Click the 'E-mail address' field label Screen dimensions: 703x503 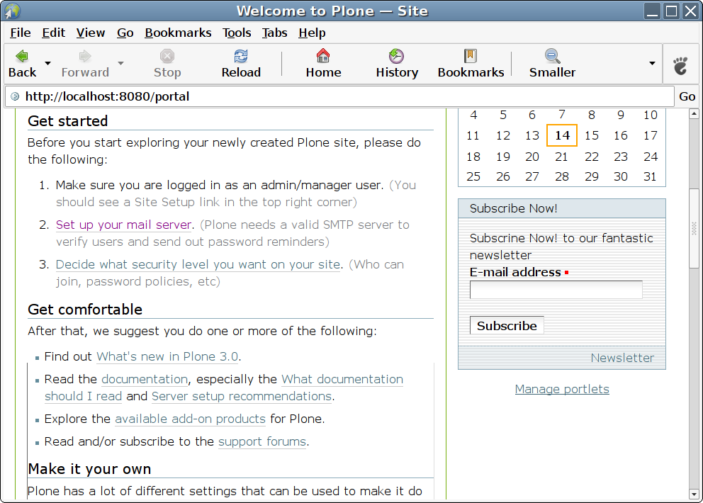(x=515, y=272)
